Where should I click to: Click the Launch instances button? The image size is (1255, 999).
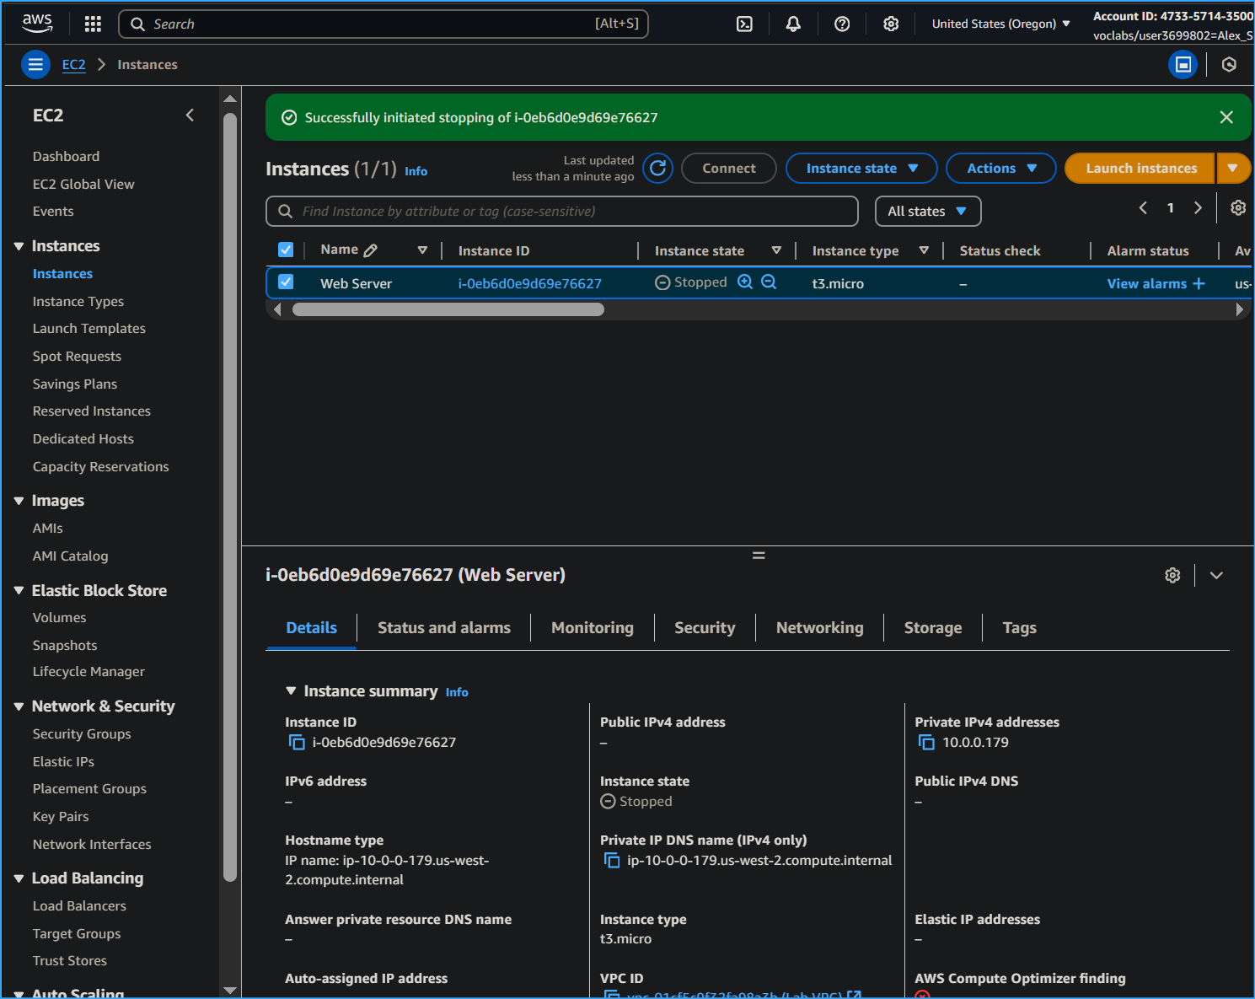pos(1140,168)
